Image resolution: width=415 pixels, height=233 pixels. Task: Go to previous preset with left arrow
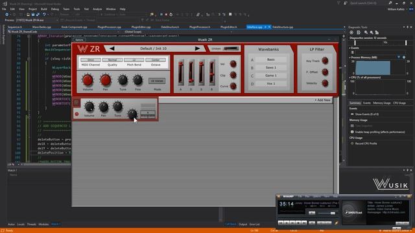pos(112,49)
